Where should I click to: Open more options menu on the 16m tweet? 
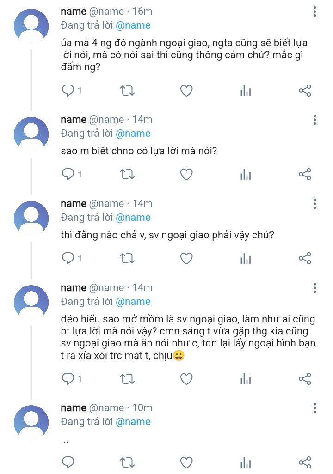pos(315,12)
